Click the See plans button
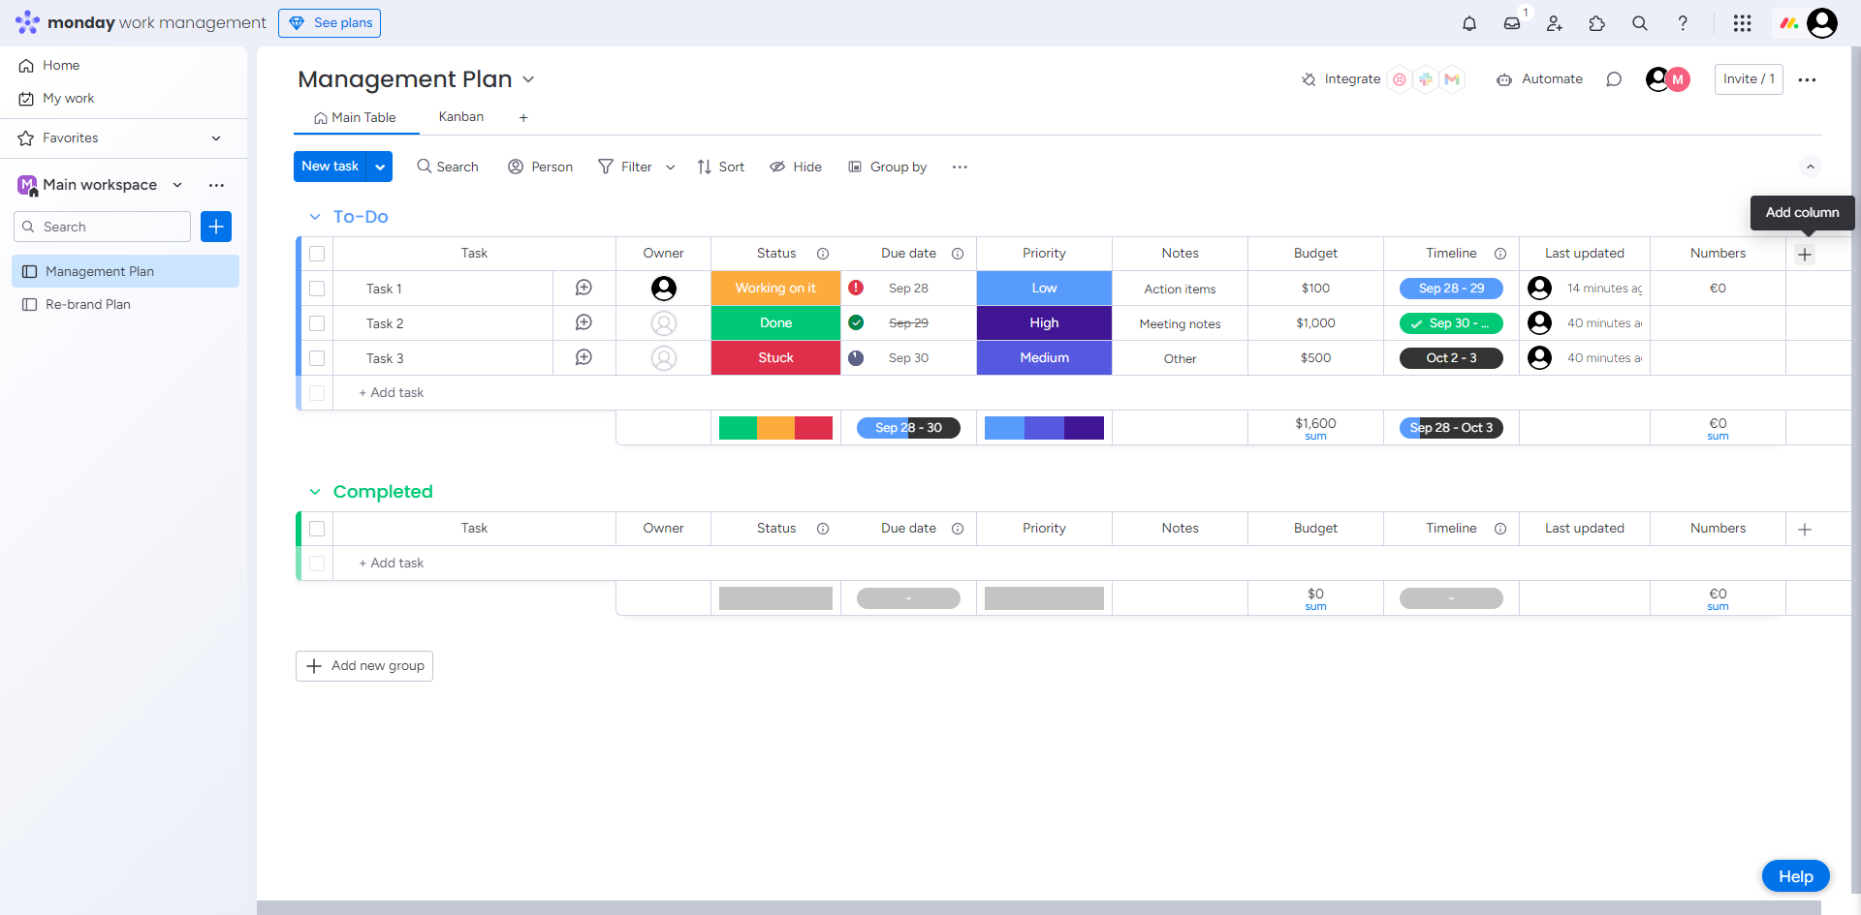This screenshot has width=1861, height=915. (330, 23)
